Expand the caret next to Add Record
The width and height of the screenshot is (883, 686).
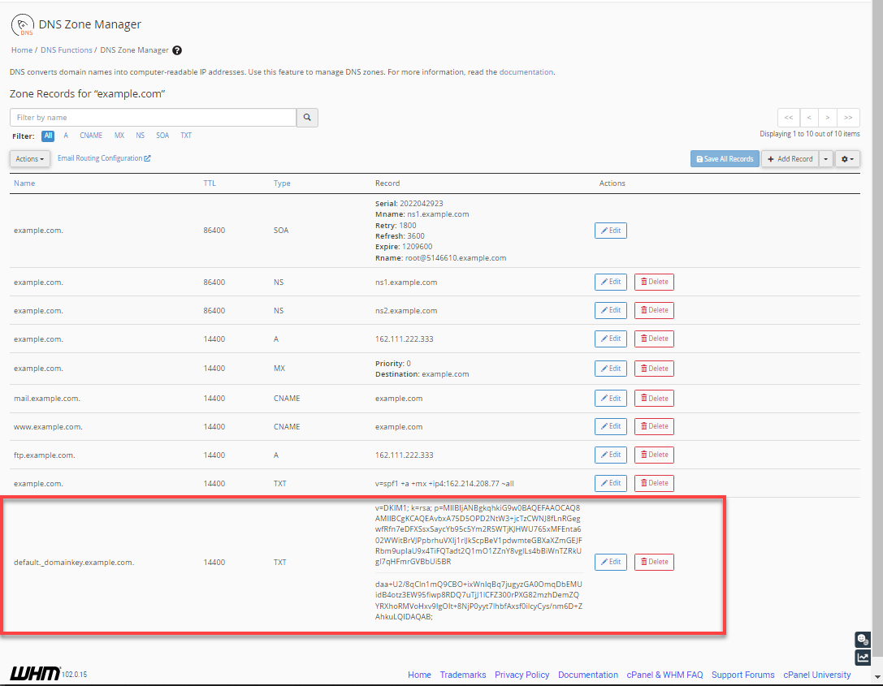pyautogui.click(x=826, y=158)
